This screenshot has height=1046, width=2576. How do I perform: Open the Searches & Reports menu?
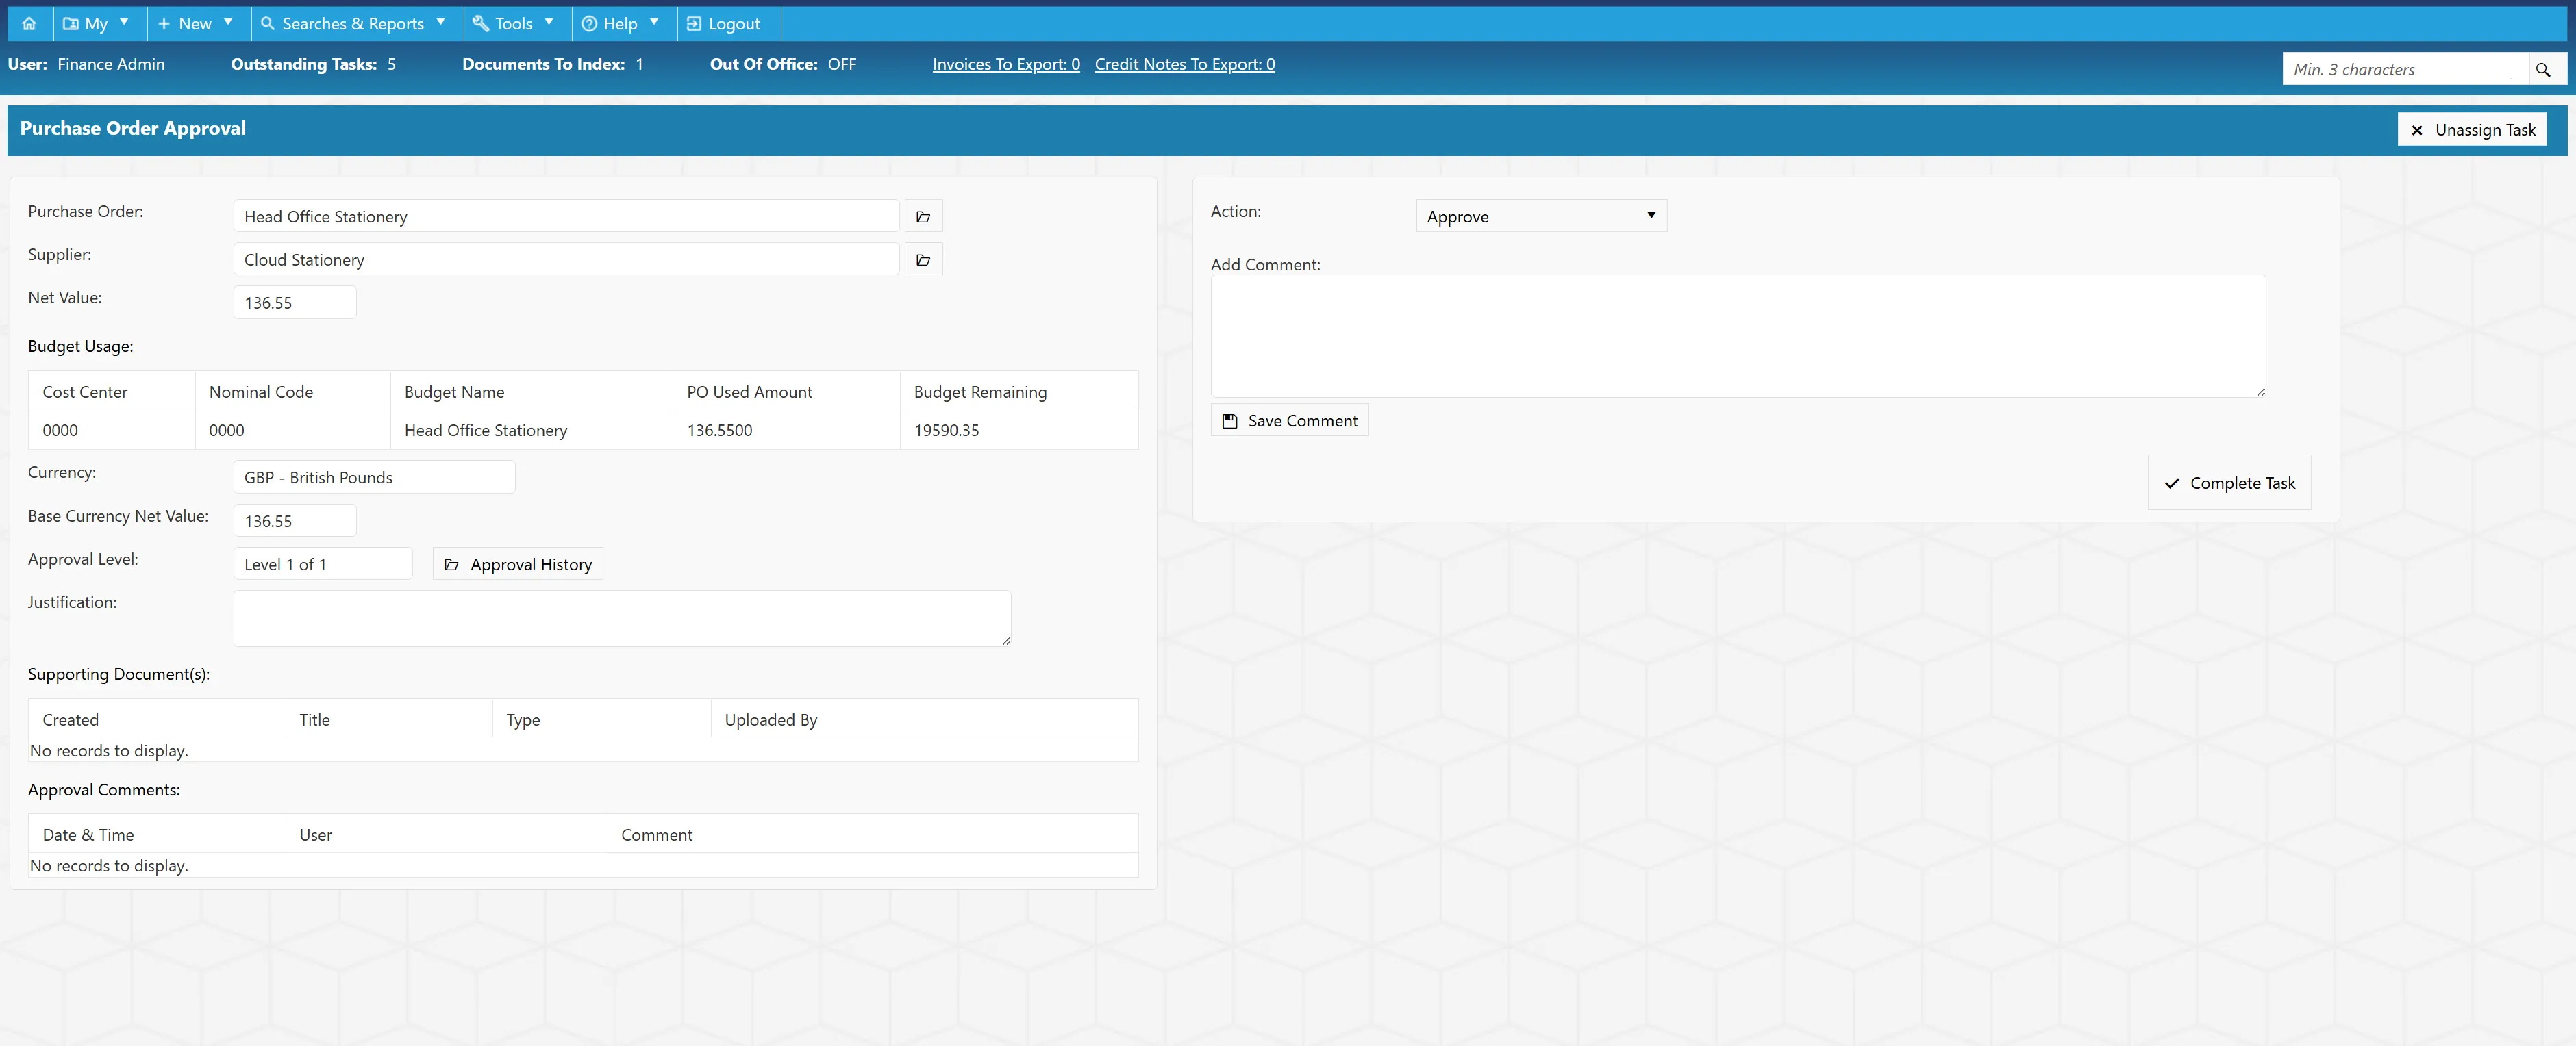pyautogui.click(x=353, y=23)
